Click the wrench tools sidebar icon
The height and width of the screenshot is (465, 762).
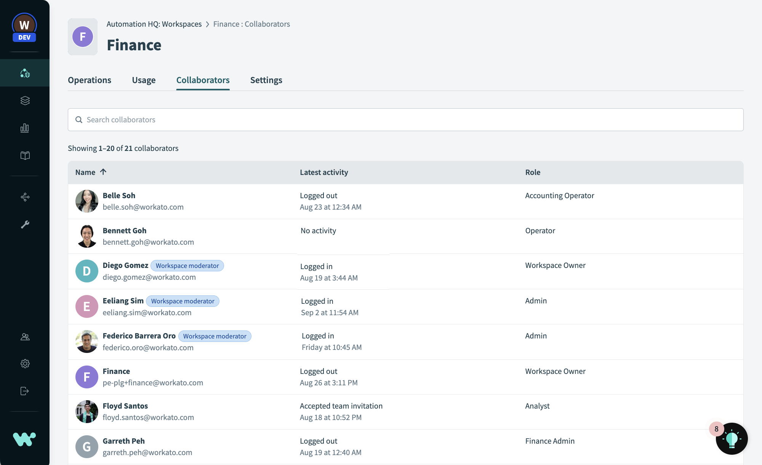(x=25, y=224)
